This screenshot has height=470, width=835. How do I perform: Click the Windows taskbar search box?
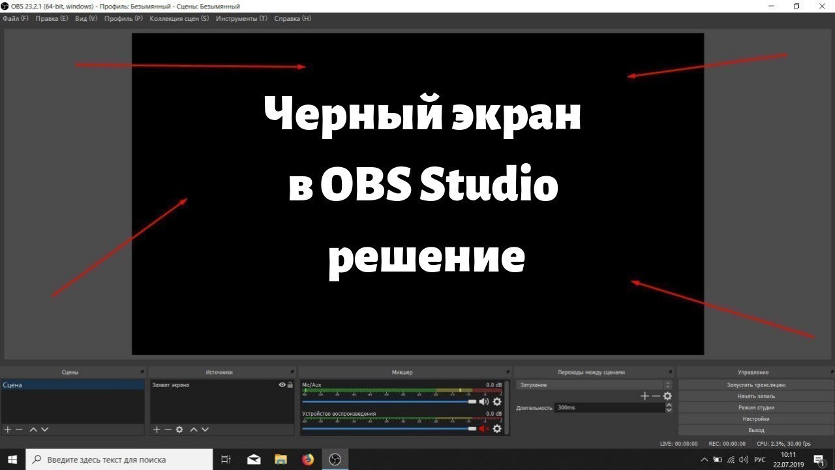(119, 460)
